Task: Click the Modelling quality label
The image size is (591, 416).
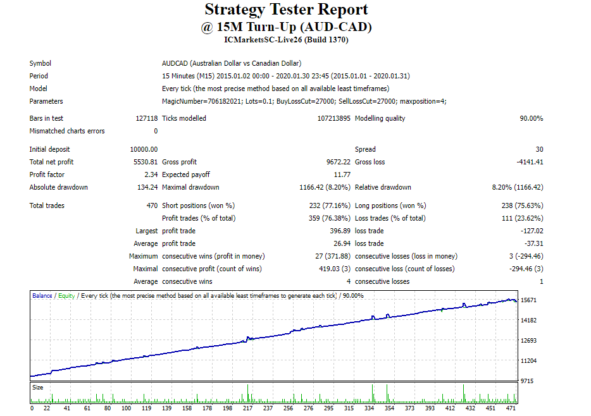Action: click(x=380, y=118)
